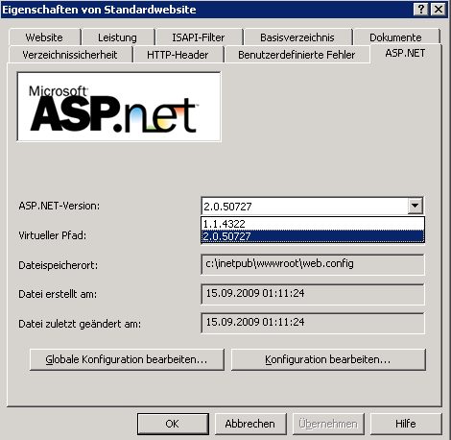Click the Datei erstellt am field
Image resolution: width=451 pixels, height=440 pixels.
313,294
